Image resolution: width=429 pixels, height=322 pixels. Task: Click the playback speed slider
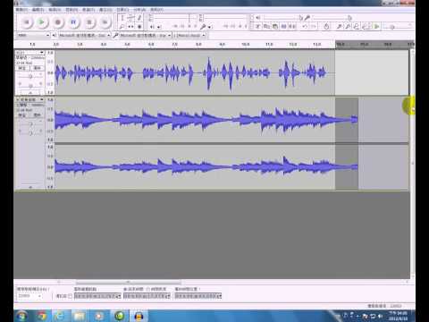[396, 27]
